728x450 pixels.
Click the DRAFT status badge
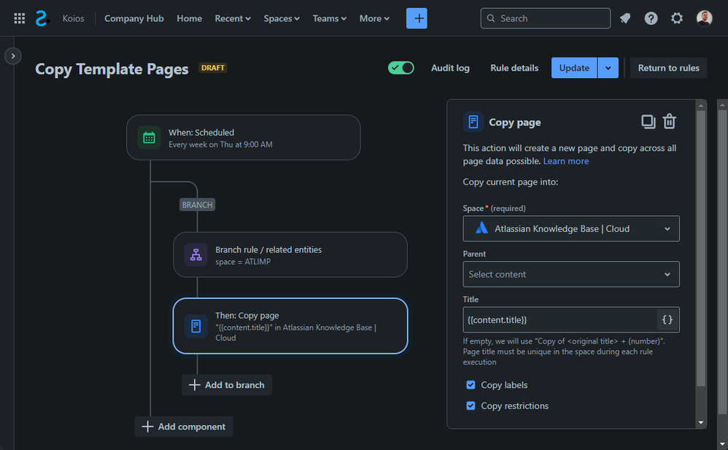pos(213,68)
